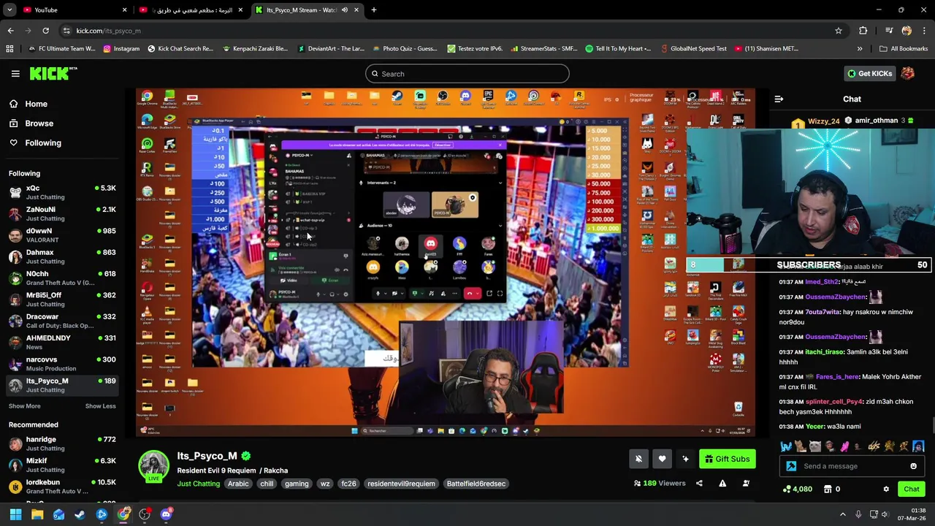Open Instagram bookmark
Screen dimensions: 935x526
[x=121, y=49]
